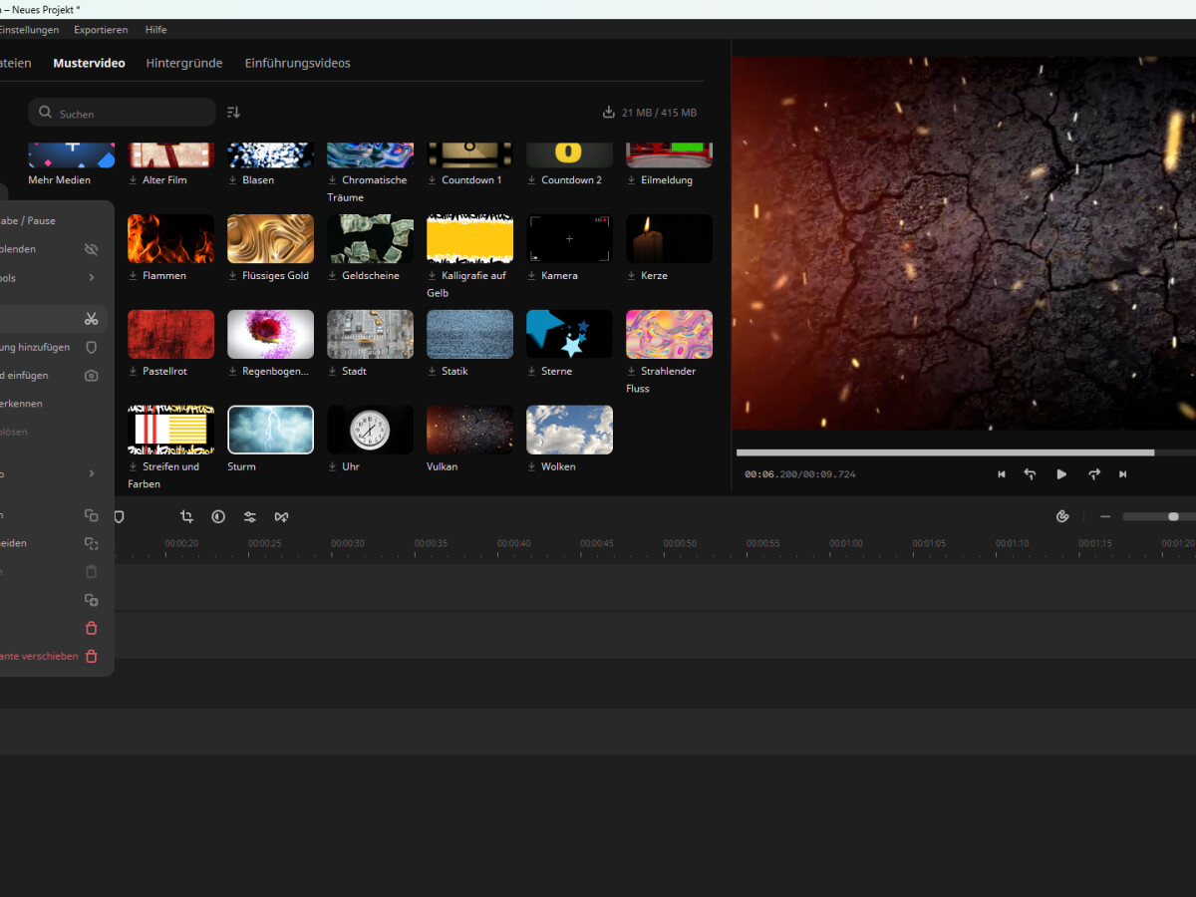This screenshot has width=1196, height=897.
Task: Click the camera snapshot icon in context menu
Action: point(92,376)
